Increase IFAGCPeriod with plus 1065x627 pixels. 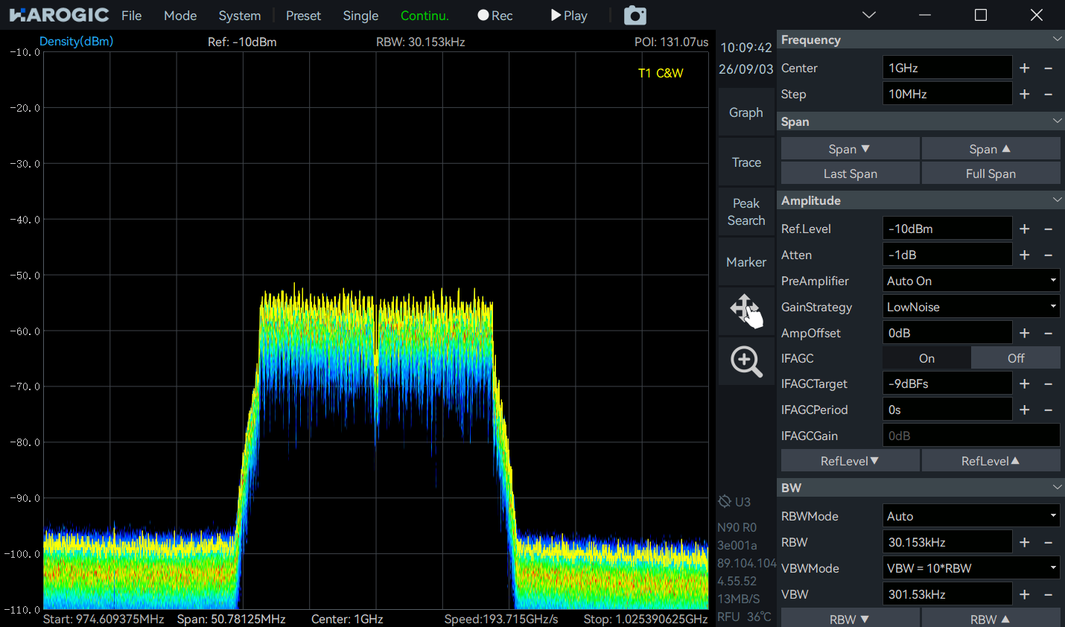point(1025,410)
